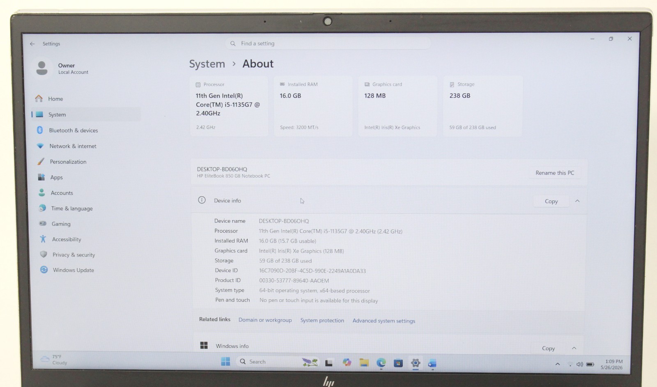Click "HP EliteBook 850 G8 Notebook PC" text
Viewport: 657px width, 387px height.
point(234,176)
